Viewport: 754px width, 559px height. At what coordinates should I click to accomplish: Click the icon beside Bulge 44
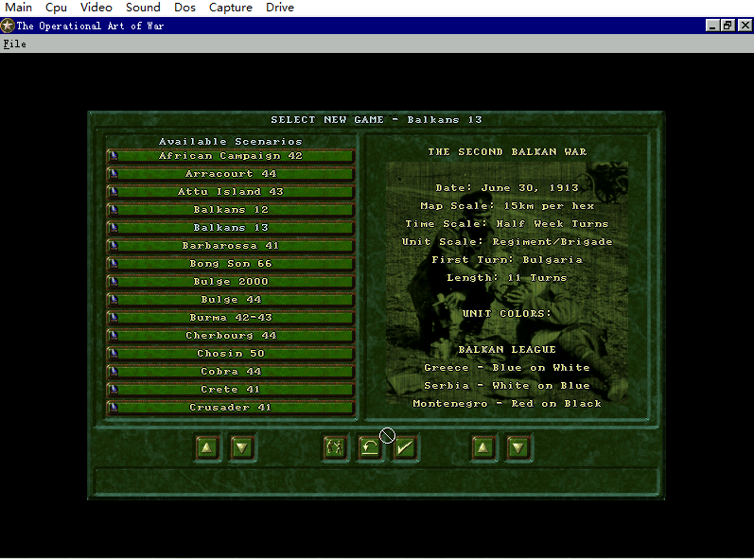click(114, 300)
